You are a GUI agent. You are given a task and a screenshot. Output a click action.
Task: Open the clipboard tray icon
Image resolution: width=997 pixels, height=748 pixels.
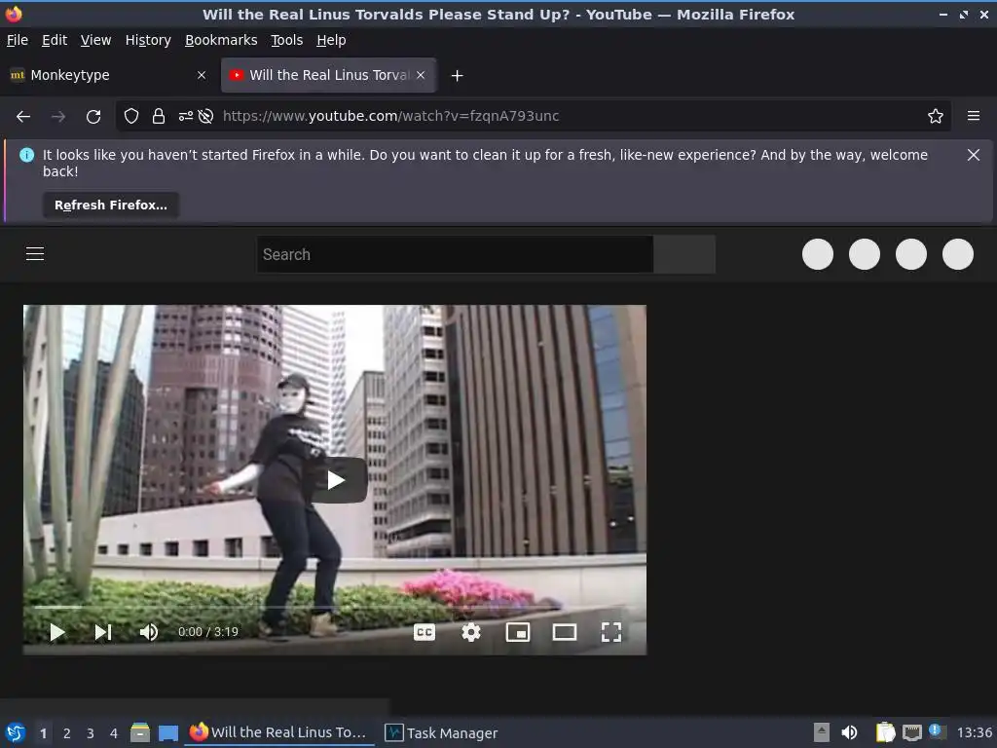[x=885, y=732]
